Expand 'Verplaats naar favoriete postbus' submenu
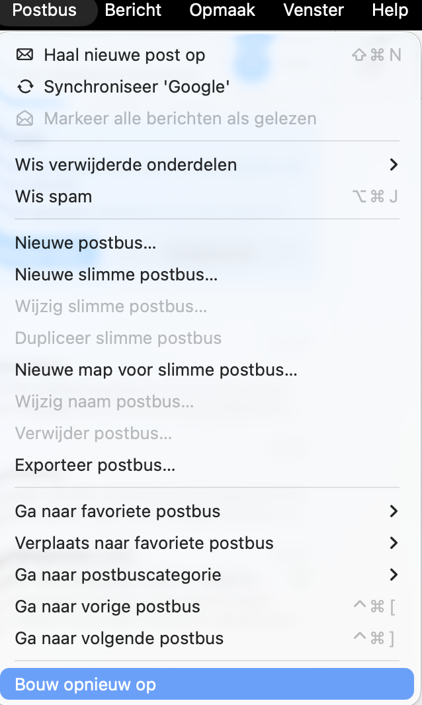 (x=394, y=543)
